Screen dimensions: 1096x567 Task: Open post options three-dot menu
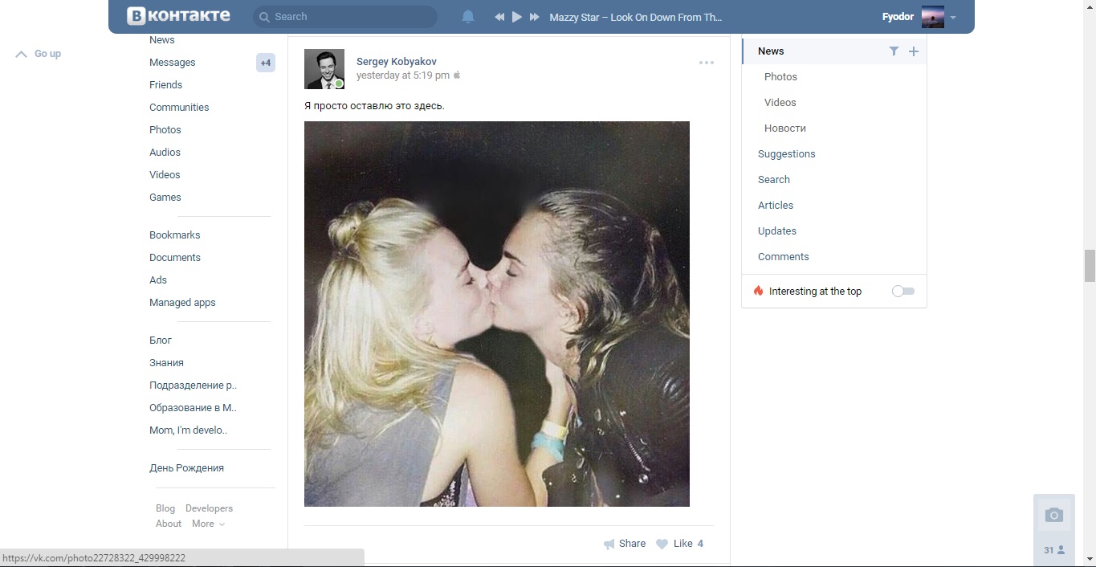tap(707, 63)
